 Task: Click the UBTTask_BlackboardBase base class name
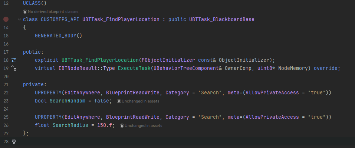pos(221,19)
